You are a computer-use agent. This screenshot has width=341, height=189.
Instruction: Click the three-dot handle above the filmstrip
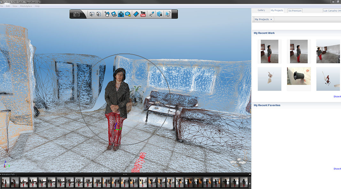pyautogui.click(x=125, y=174)
